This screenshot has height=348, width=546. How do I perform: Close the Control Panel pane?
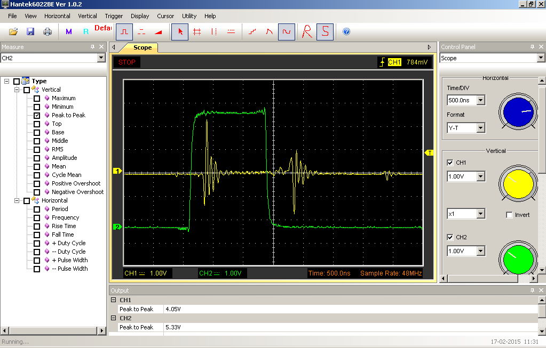tap(541, 46)
